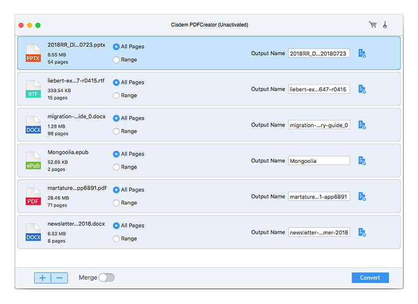Image resolution: width=418 pixels, height=304 pixels.
Task: Click the 98 pages count text
Action: (x=58, y=134)
